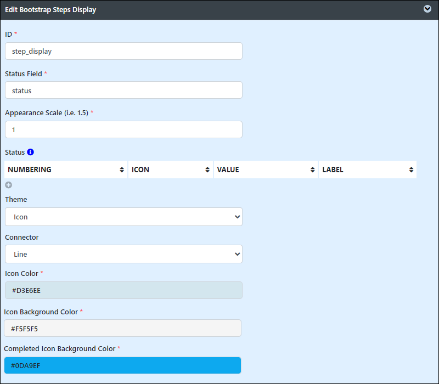439x384 pixels.
Task: Click the Status label text
Action: pos(15,153)
